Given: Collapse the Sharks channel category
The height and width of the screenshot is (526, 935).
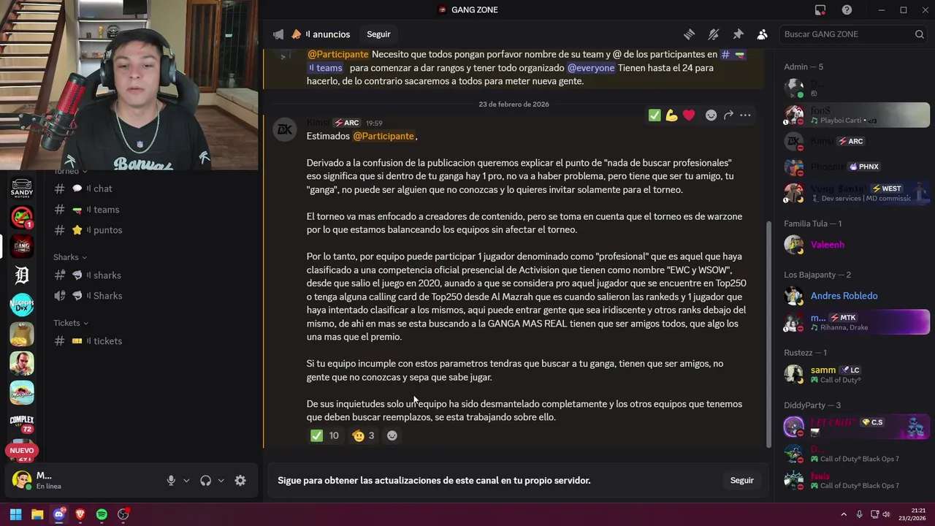Looking at the screenshot, I should (x=70, y=257).
